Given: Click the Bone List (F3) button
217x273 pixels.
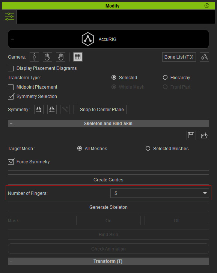Looking at the screenshot, I should (x=179, y=57).
